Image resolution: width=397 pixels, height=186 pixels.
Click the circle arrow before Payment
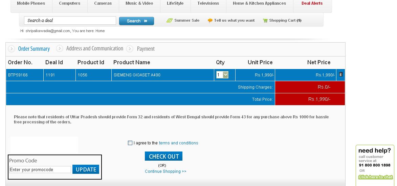pos(130,49)
